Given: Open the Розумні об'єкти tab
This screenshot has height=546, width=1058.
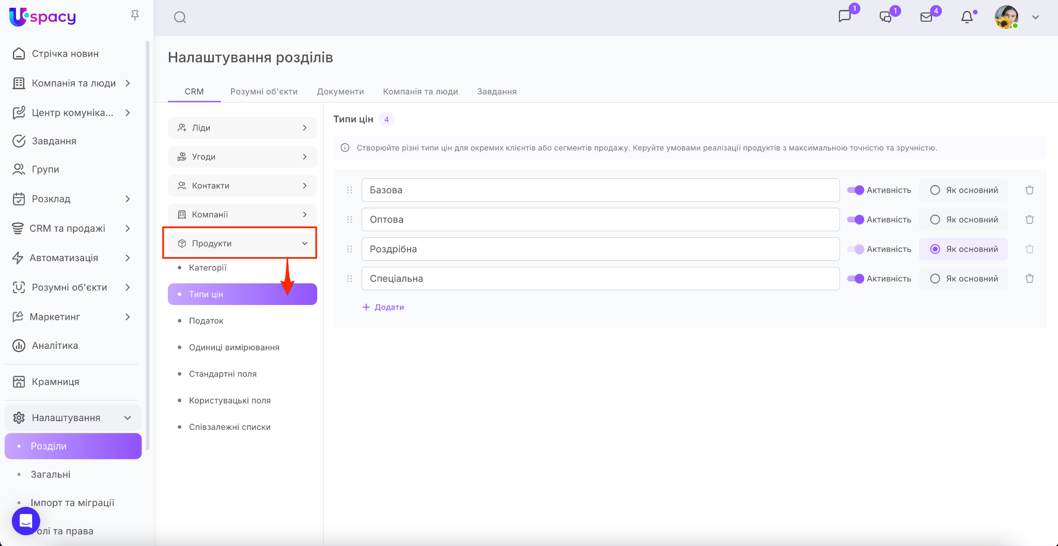Looking at the screenshot, I should coord(263,91).
